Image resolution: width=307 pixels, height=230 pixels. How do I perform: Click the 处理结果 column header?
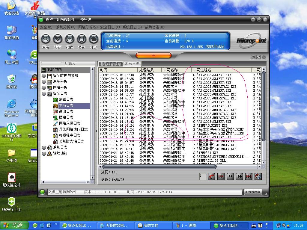149,70
